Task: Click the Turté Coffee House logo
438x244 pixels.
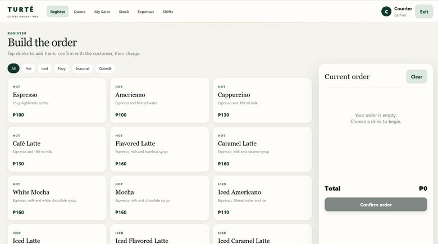Action: coord(22,12)
